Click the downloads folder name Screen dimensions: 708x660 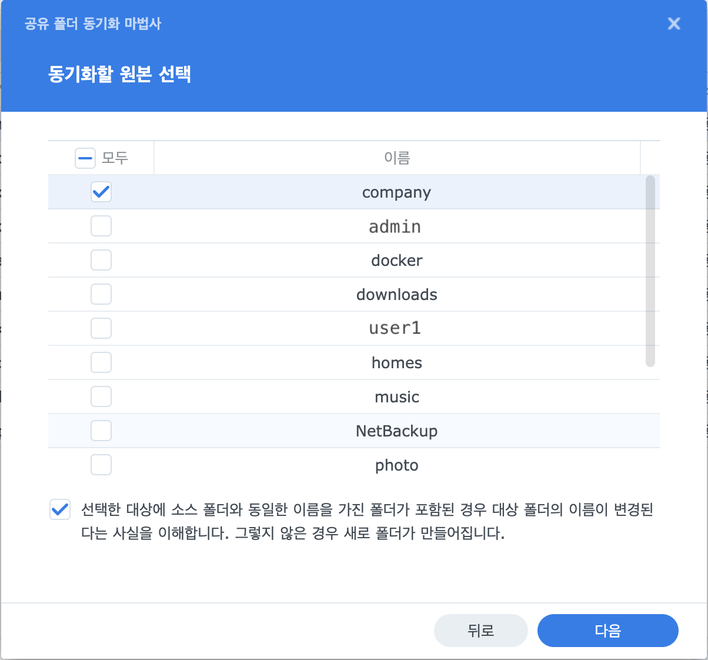[397, 295]
